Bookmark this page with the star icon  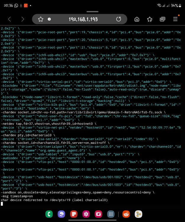click(x=41, y=19)
